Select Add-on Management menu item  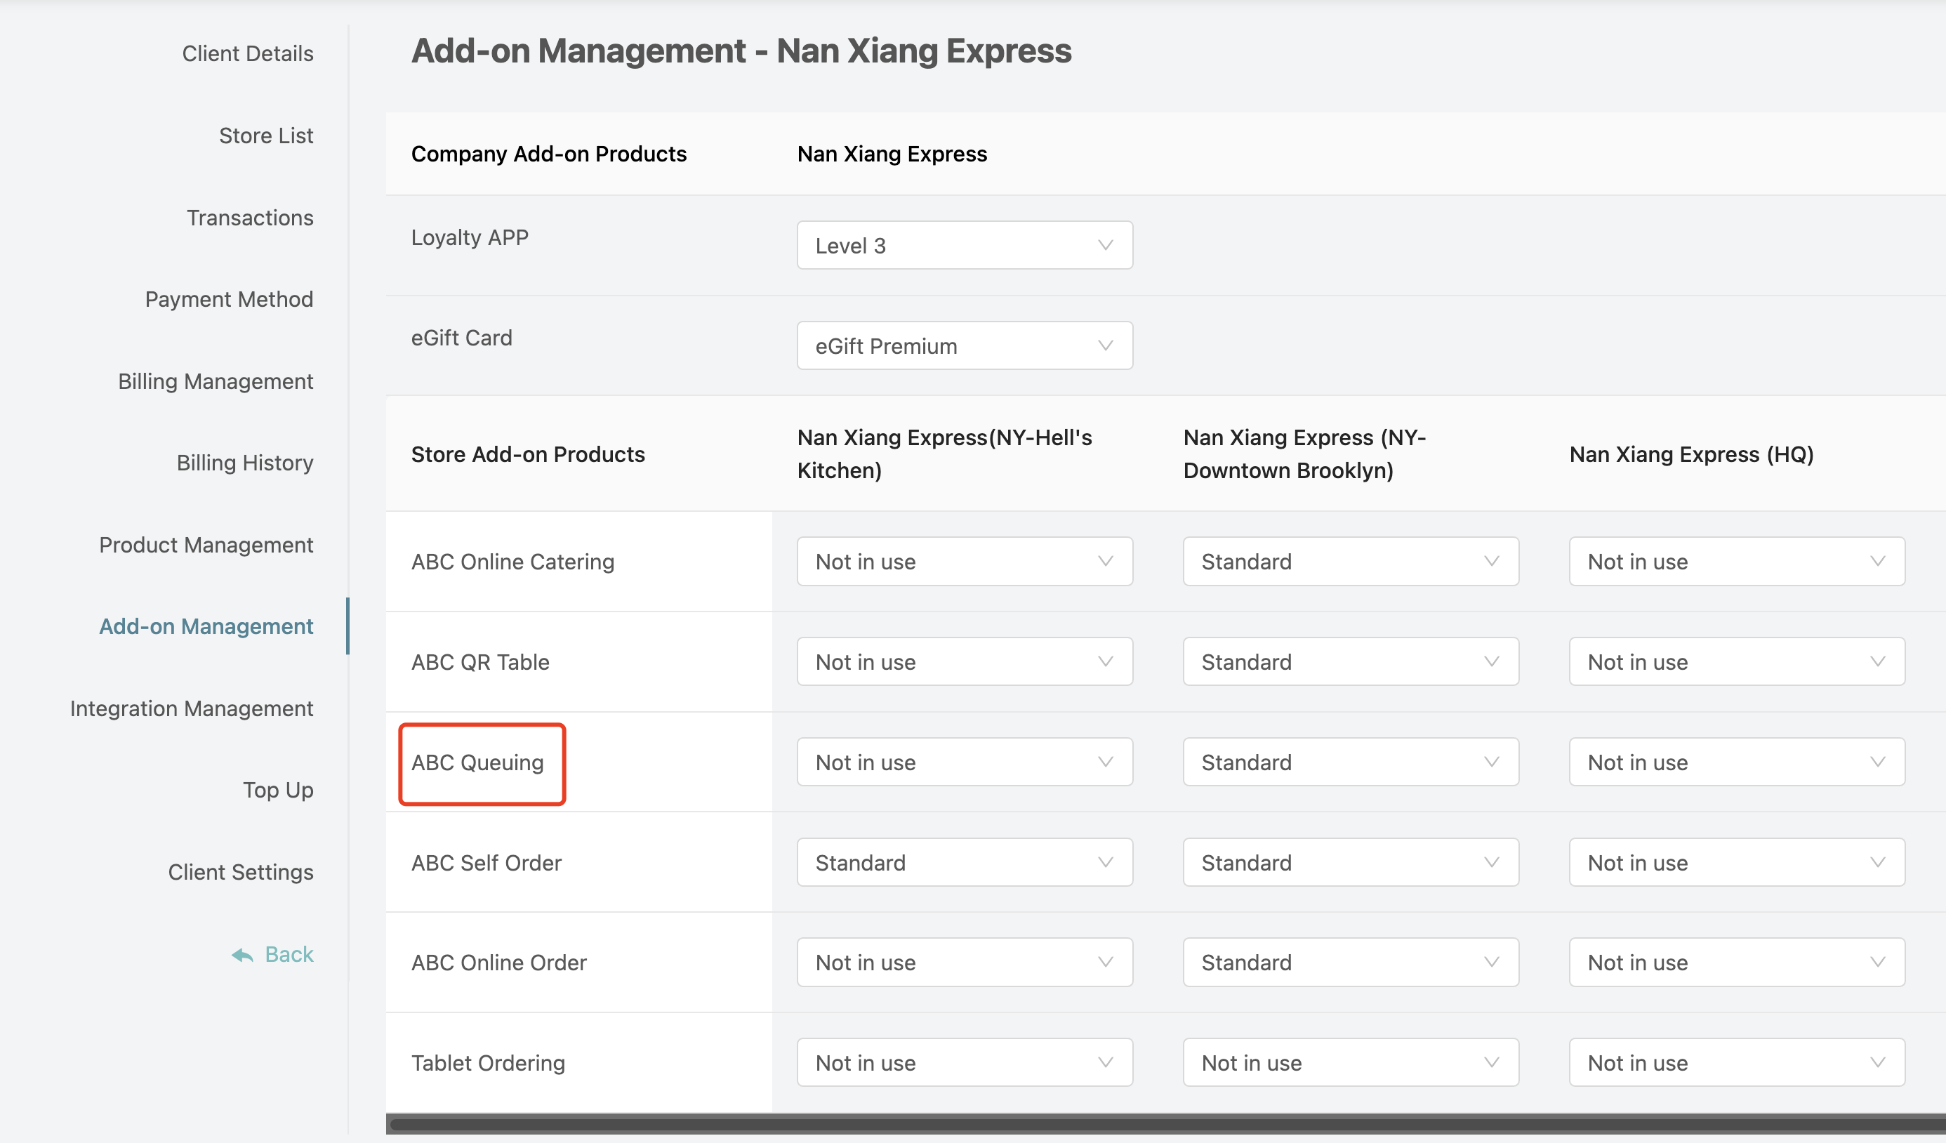point(206,626)
